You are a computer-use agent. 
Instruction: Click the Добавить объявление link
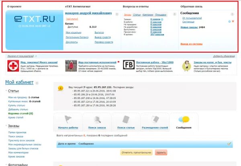[x=224, y=56]
